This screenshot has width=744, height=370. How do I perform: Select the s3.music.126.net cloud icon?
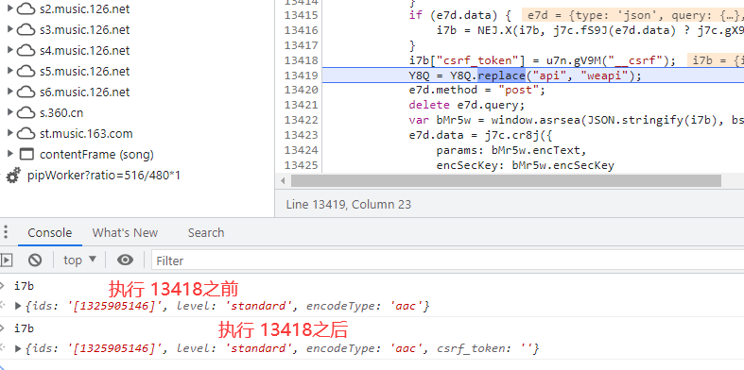(x=26, y=30)
